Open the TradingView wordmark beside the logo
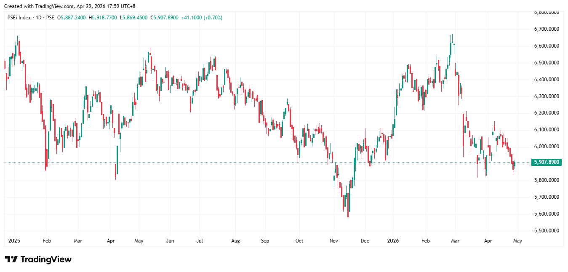 pyautogui.click(x=45, y=259)
